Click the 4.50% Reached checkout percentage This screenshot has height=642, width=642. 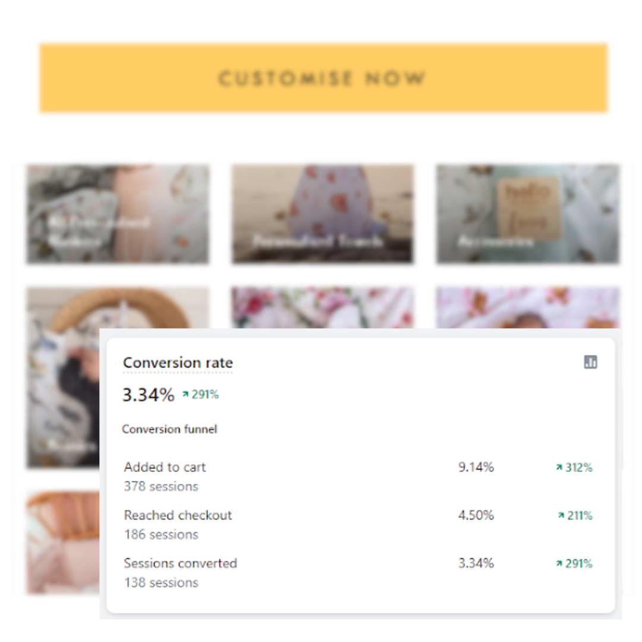click(x=476, y=515)
